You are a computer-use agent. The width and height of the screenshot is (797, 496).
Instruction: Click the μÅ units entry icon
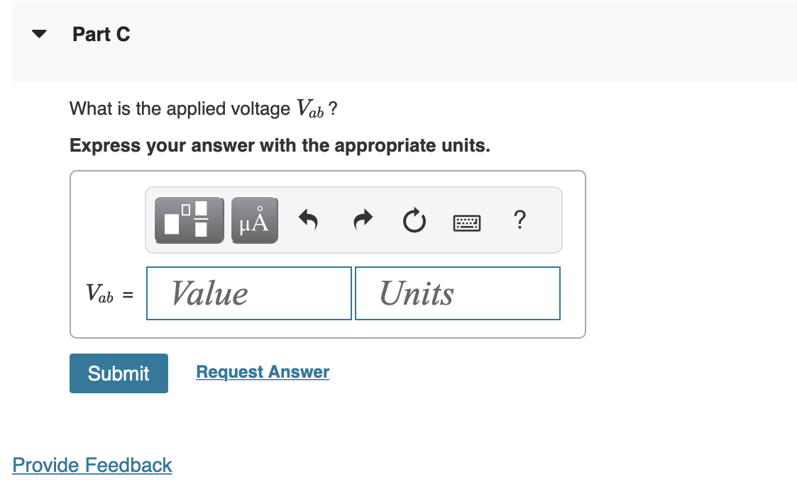[x=254, y=220]
